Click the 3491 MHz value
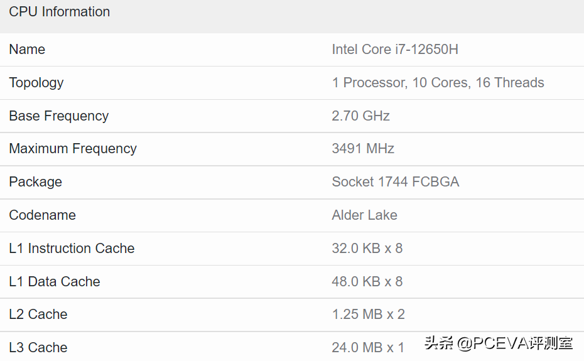 point(363,149)
